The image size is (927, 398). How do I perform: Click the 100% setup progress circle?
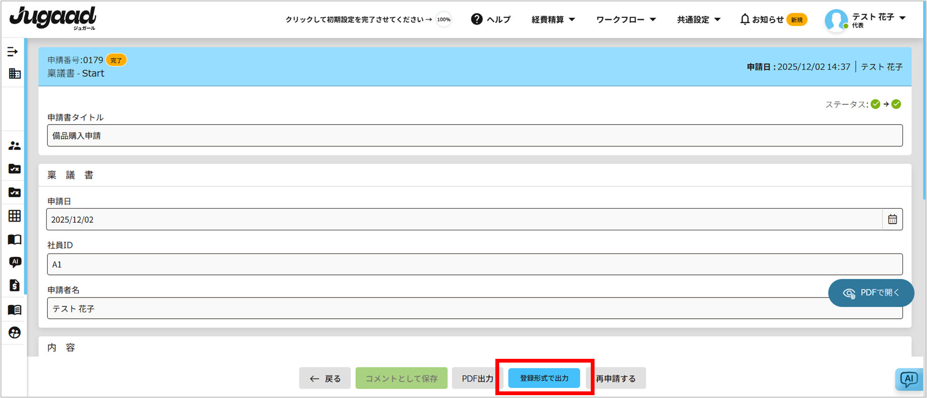click(x=443, y=19)
